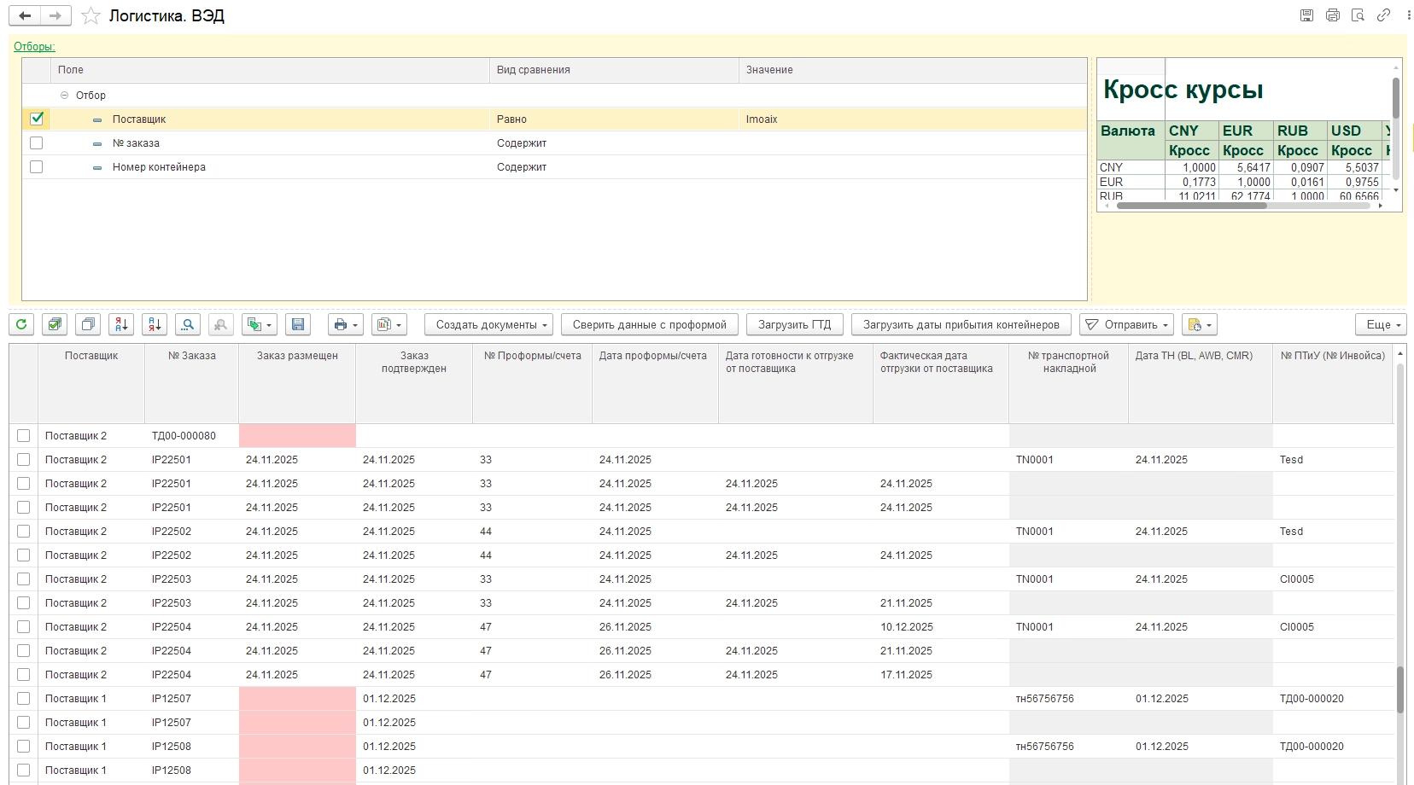Click the table toolbar save diskette icon
This screenshot has height=785, width=1414.
pos(298,324)
